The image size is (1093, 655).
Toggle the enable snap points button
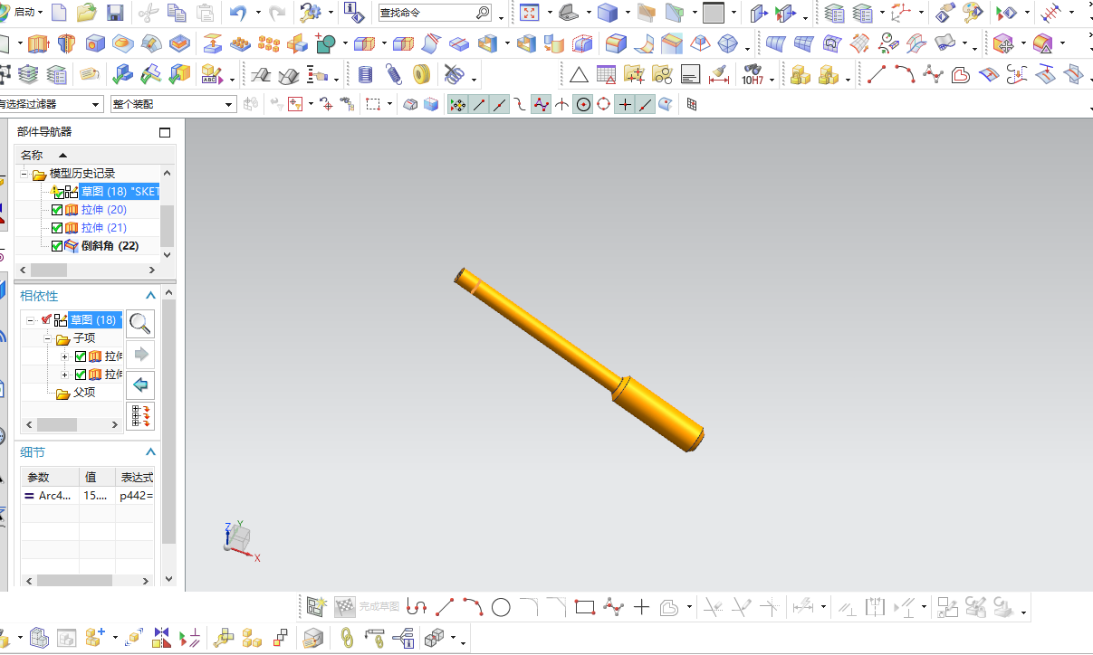457,105
